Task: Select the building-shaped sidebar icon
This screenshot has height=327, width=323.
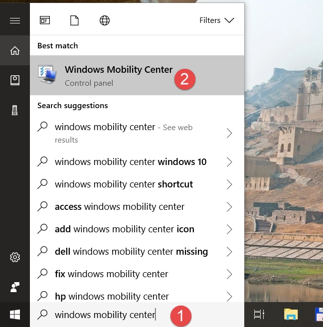Action: coord(14,110)
